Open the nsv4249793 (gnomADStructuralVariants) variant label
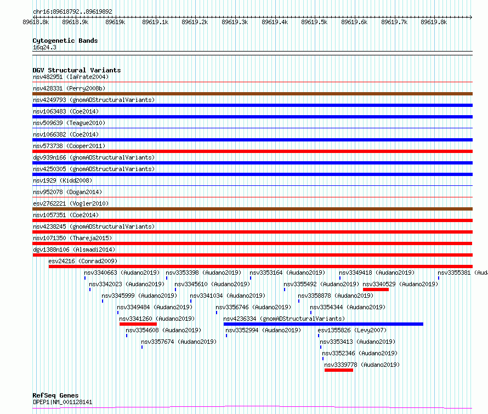488x414 pixels. coord(94,100)
